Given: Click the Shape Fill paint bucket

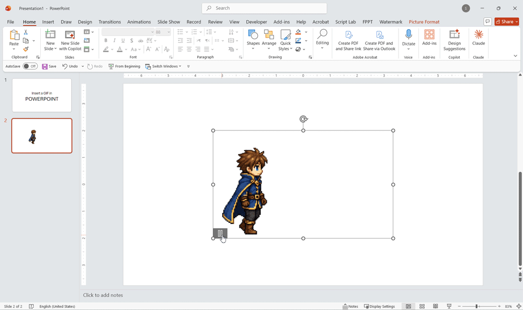Looking at the screenshot, I should coord(298,32).
